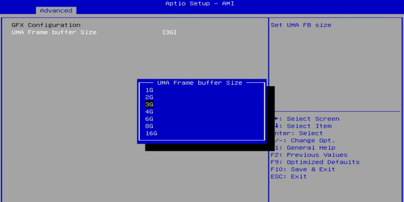Click the F2: Previous Values hint
The image size is (404, 202).
coord(309,155)
